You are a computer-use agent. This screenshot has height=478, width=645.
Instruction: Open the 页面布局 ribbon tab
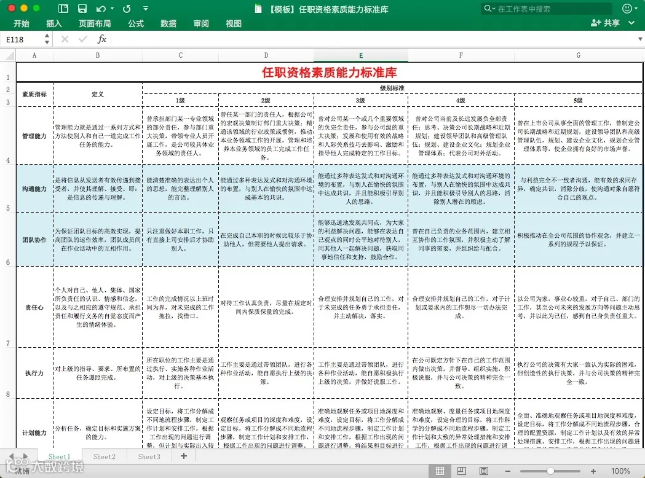click(95, 23)
